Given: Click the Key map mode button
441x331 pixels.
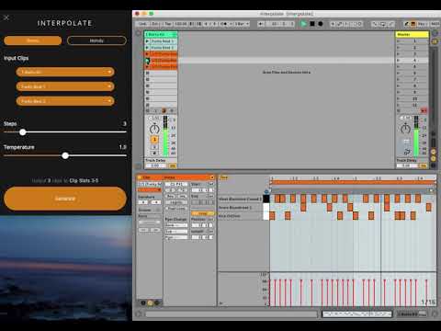Looking at the screenshot, I should tap(423, 24).
